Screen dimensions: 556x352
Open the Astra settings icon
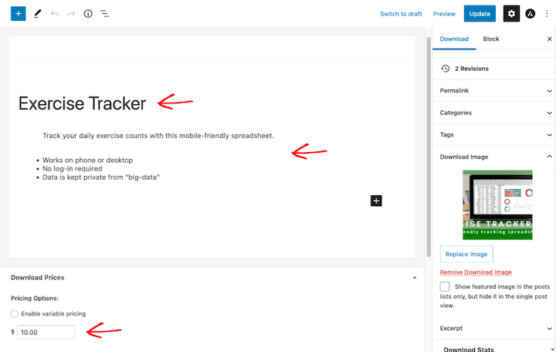click(531, 14)
